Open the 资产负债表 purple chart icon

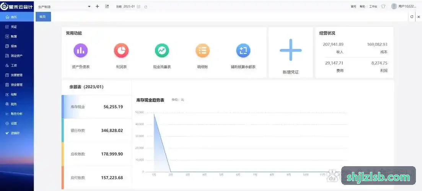(x=80, y=50)
